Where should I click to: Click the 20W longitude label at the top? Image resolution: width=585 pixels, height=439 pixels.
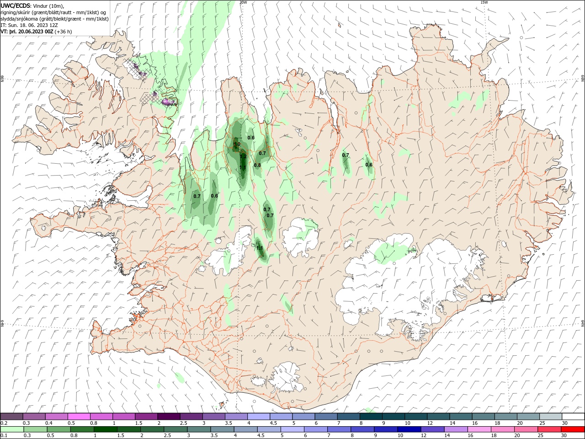[x=243, y=2]
